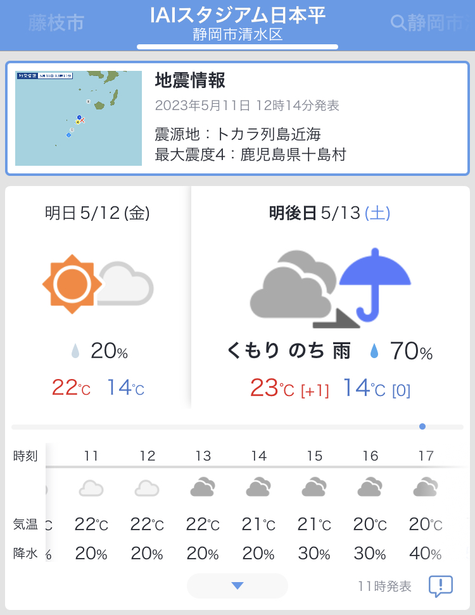Click the blue dot on the time slider
The image size is (475, 615).
point(422,426)
